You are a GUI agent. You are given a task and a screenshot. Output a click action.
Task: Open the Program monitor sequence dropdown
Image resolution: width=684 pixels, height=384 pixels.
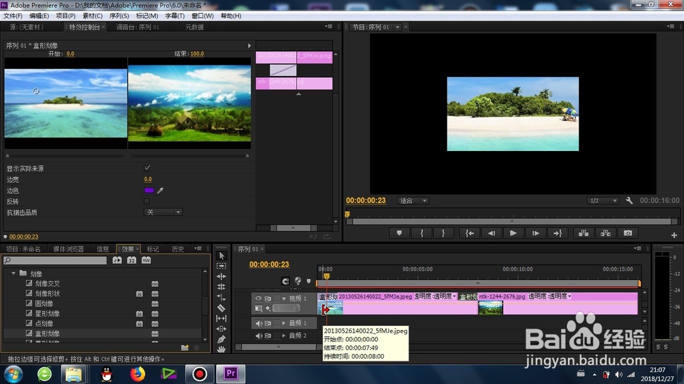coord(397,27)
